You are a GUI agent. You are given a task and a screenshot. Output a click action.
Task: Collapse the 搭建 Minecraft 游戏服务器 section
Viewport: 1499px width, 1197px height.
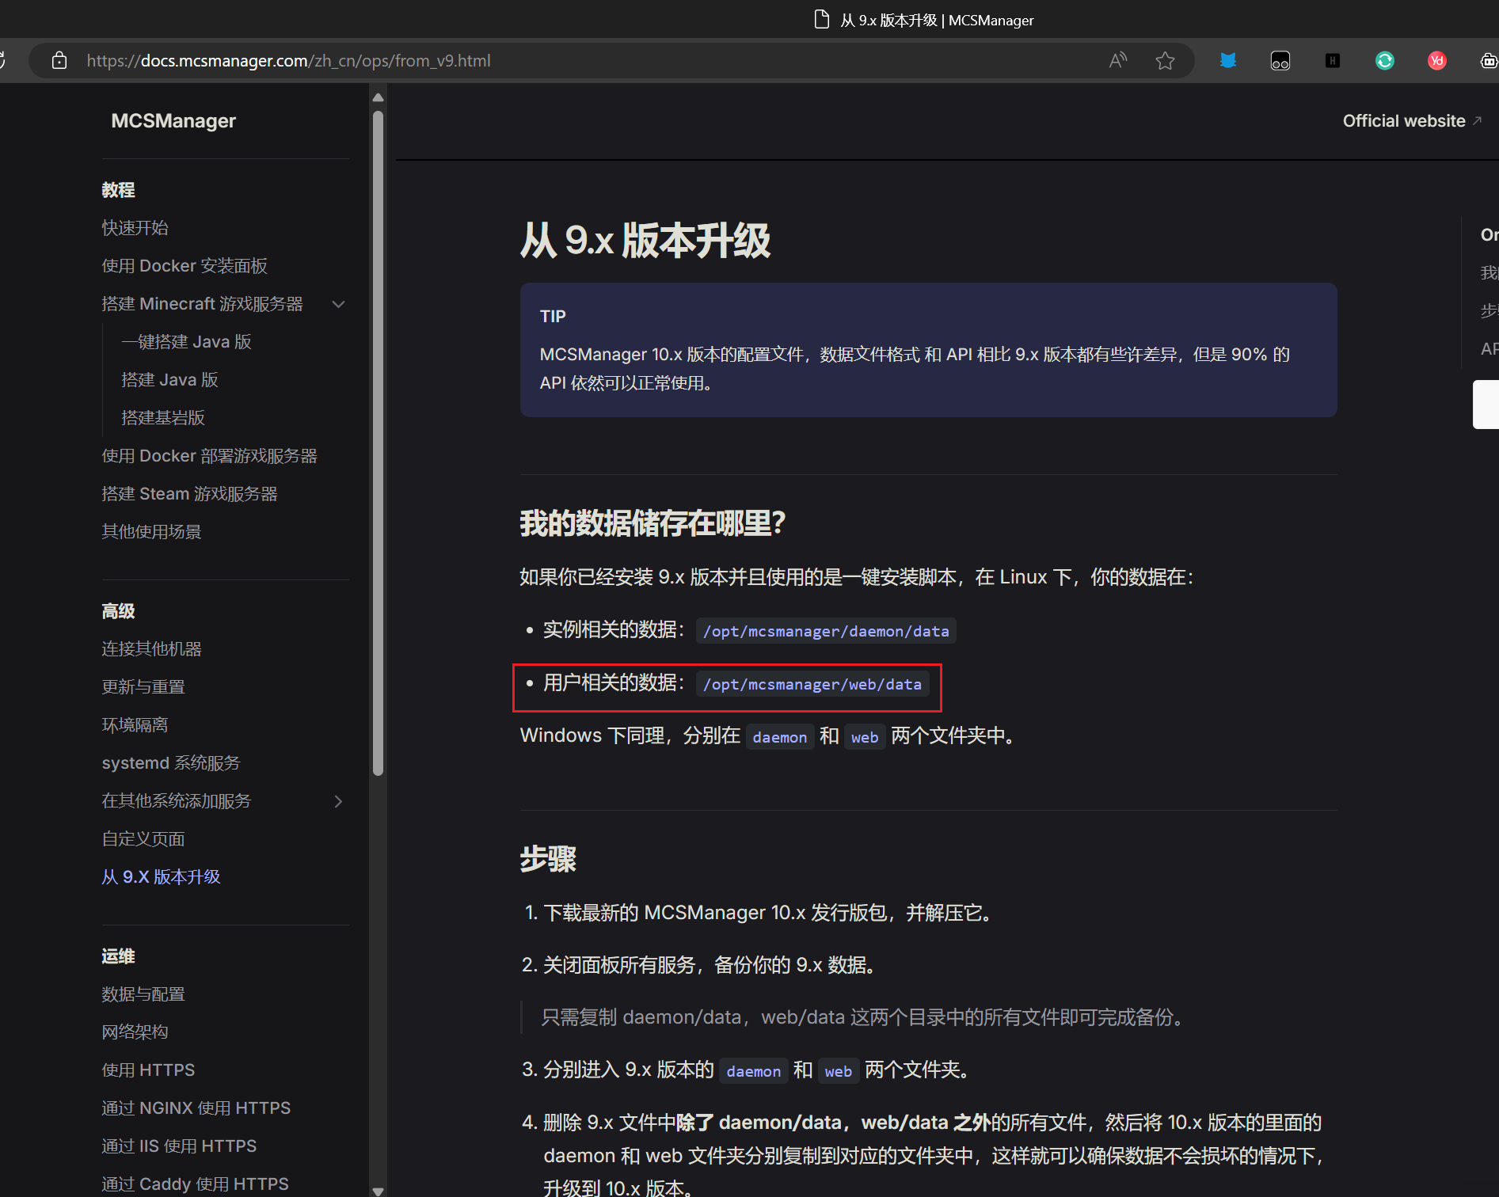tap(338, 304)
